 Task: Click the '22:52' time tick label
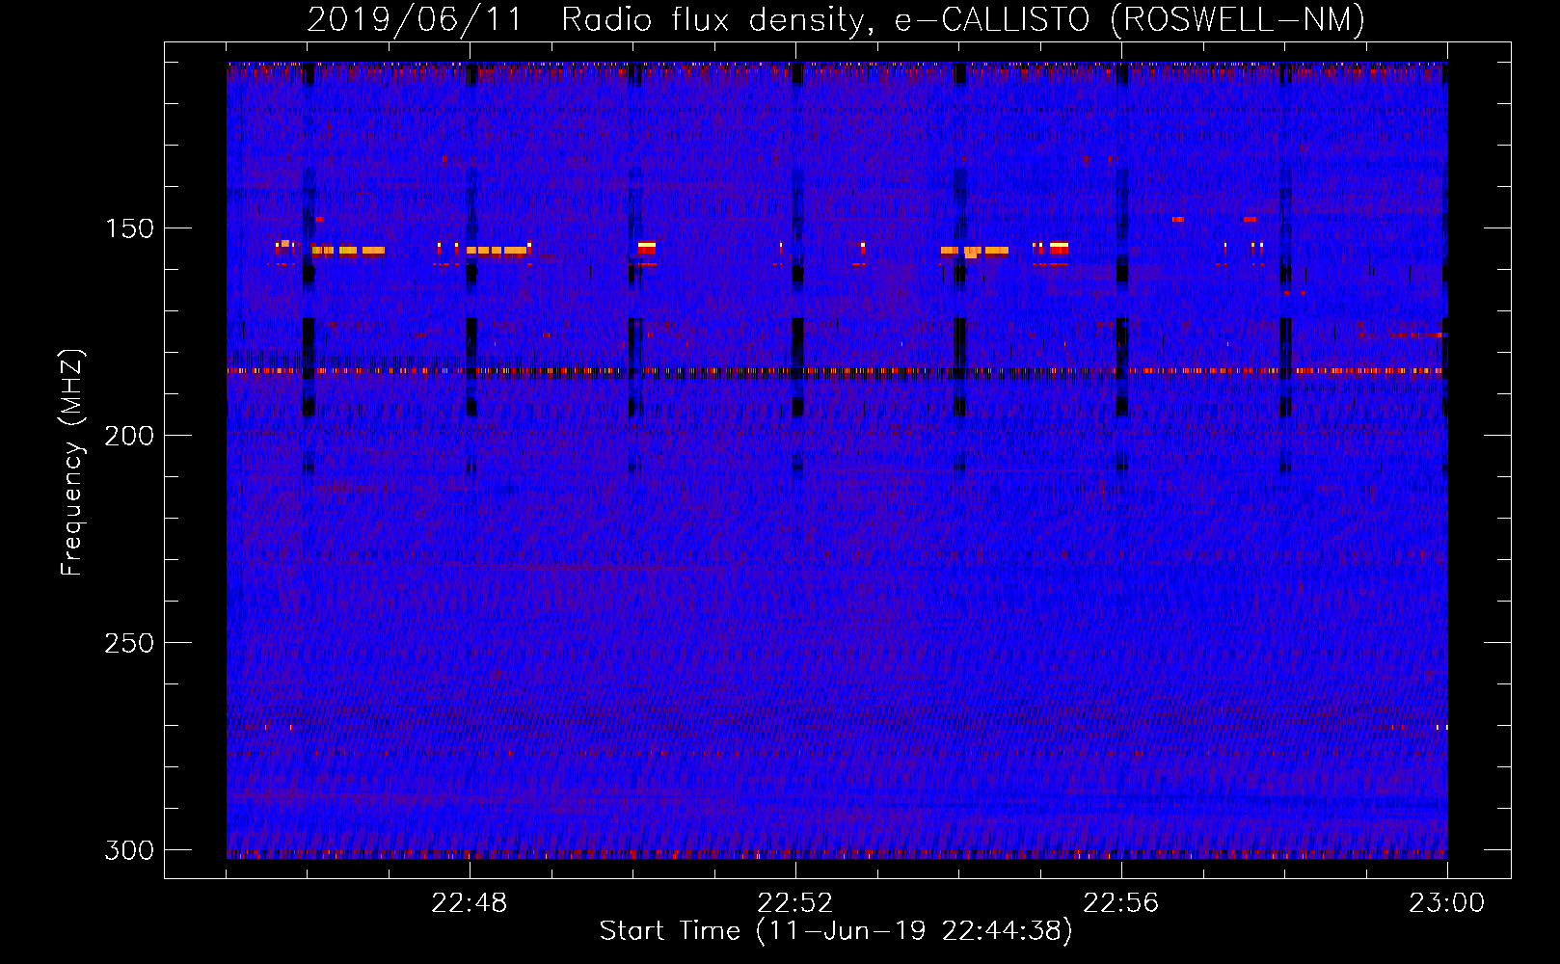795,903
